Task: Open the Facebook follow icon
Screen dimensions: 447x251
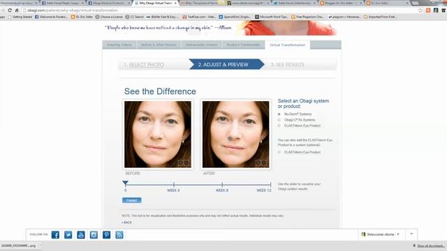Action: (55, 235)
